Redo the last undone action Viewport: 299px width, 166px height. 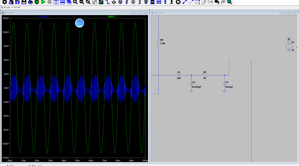pos(223,2)
